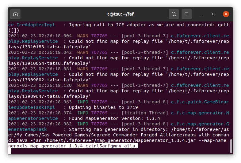Click the timestamp 02:26:18.081

[x=55, y=69]
